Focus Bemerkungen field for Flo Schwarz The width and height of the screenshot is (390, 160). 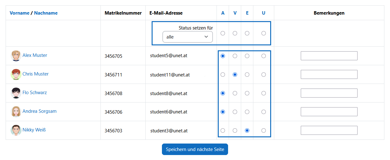329,93
